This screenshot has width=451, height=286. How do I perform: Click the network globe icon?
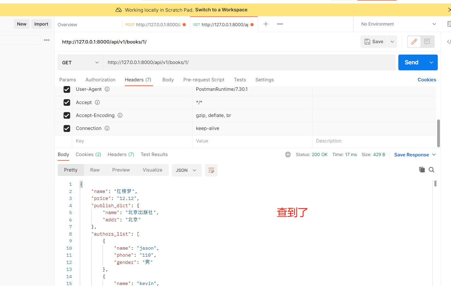pos(288,155)
